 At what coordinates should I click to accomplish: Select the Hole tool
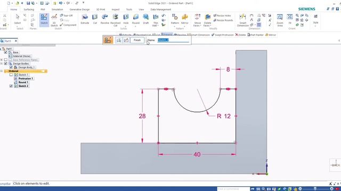pos(126,19)
